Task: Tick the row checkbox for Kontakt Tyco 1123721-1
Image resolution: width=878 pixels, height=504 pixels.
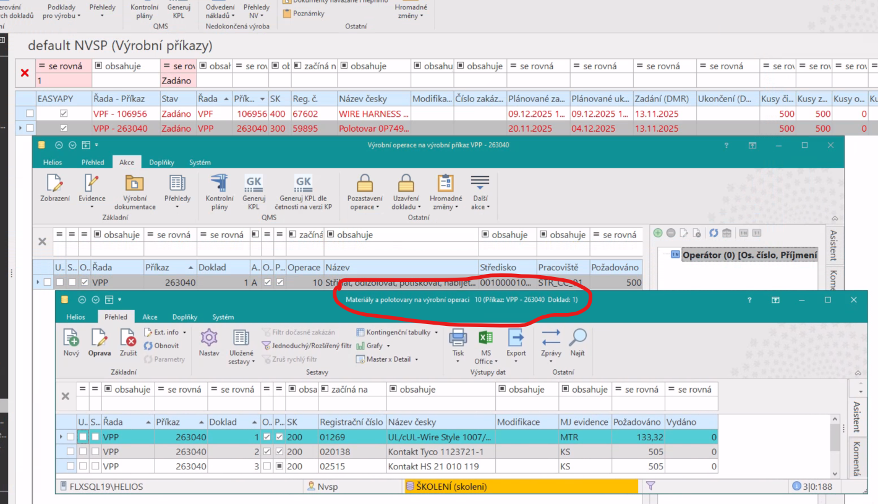Action: click(70, 452)
